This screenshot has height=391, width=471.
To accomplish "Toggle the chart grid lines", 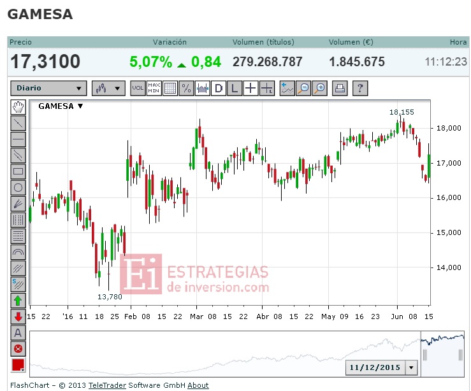I will click(170, 89).
